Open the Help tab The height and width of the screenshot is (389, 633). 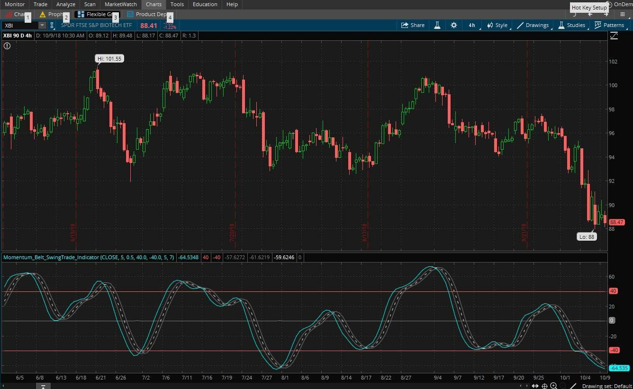232,4
